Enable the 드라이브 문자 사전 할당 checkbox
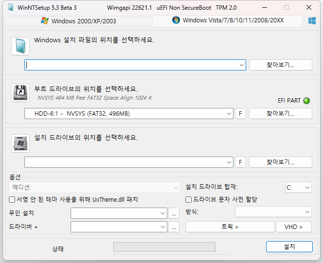 (x=188, y=200)
